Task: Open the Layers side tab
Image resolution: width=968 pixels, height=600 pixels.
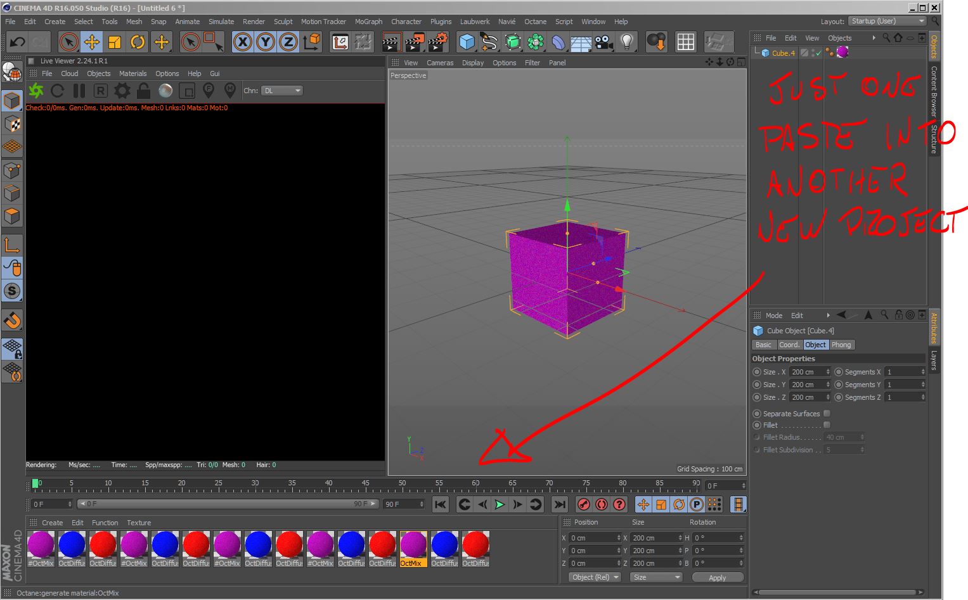Action: click(x=934, y=360)
